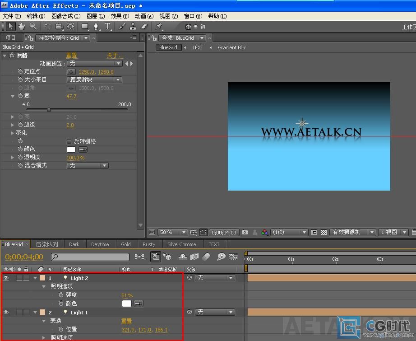This screenshot has width=416, height=341.
Task: Expand the 羽化 property group
Action: tap(12, 133)
